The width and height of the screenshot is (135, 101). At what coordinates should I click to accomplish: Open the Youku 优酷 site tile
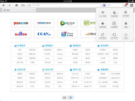point(21,23)
